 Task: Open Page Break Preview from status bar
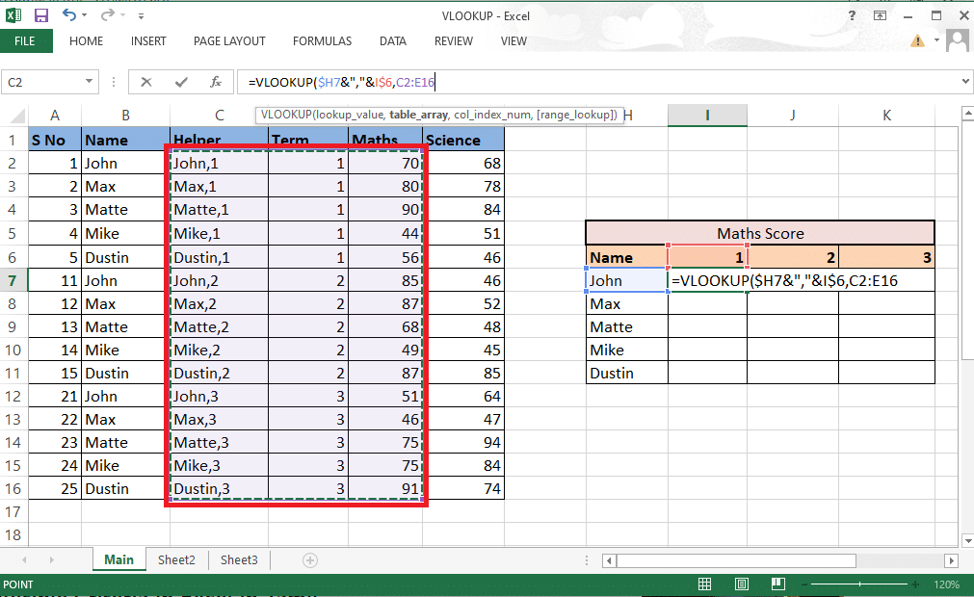click(777, 584)
